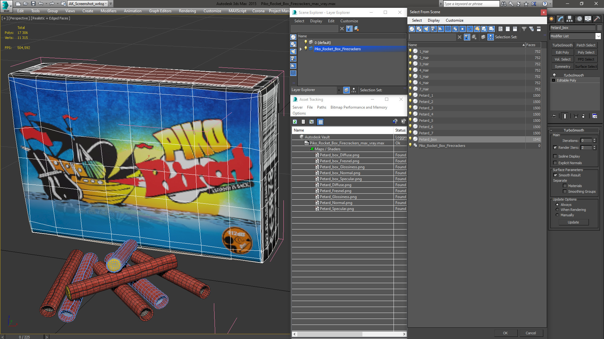The width and height of the screenshot is (604, 339).
Task: Select Manually update option
Action: coord(557,215)
